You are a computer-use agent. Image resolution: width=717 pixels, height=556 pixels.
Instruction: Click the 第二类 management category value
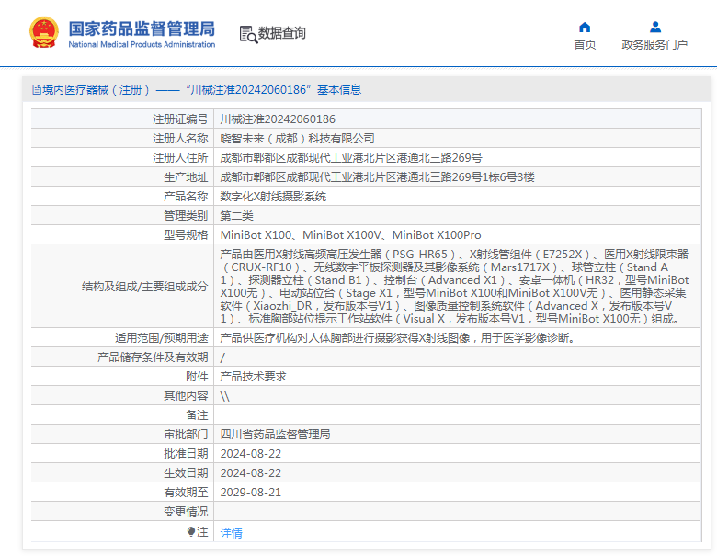pyautogui.click(x=236, y=216)
